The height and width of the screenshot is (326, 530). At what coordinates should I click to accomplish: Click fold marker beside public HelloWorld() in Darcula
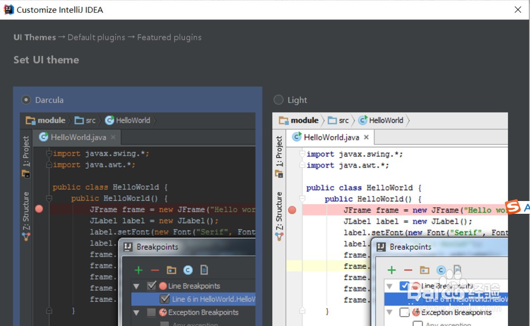click(49, 198)
